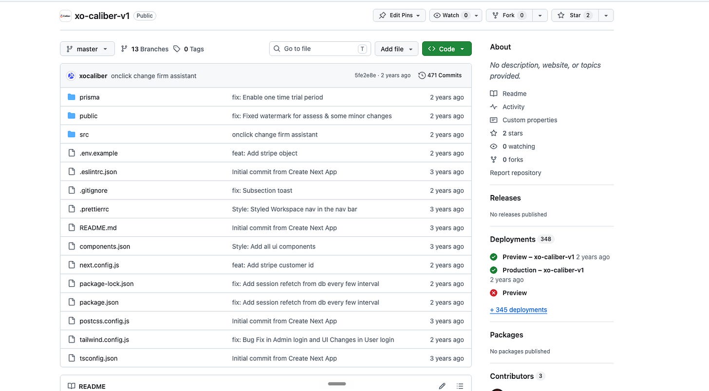Click the file icon beside .env.example
Image resolution: width=709 pixels, height=391 pixels.
click(x=72, y=153)
